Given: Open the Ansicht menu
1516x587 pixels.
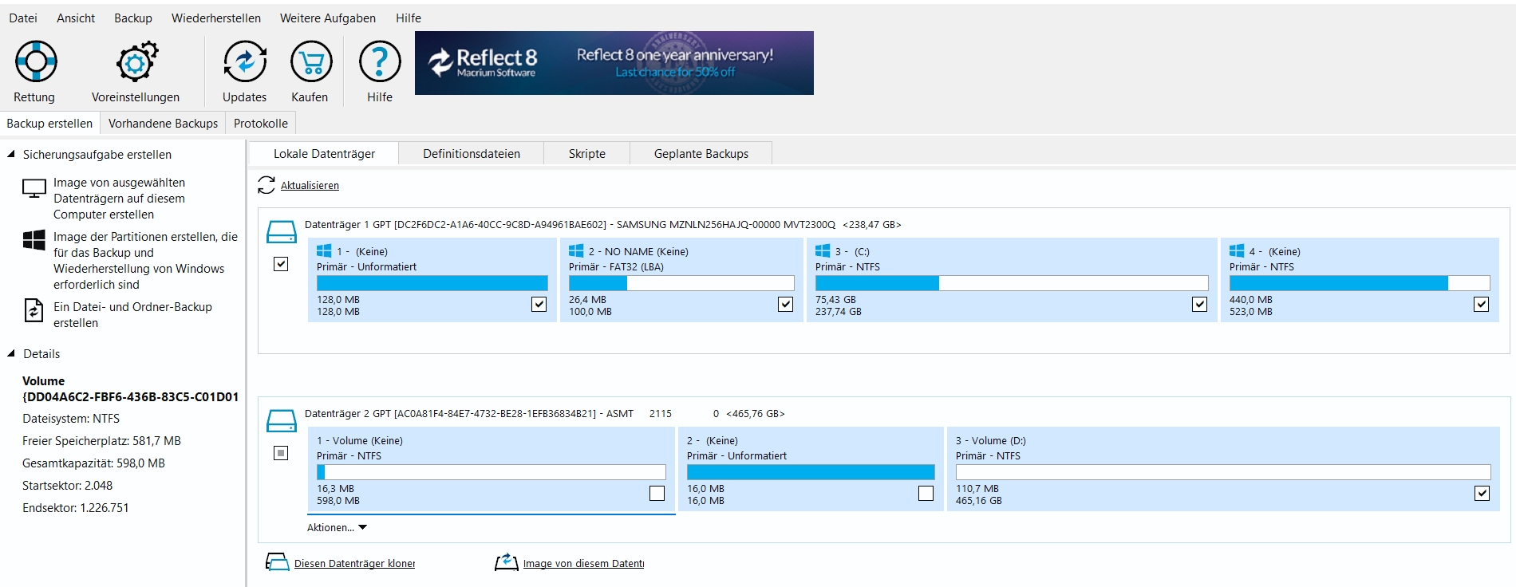Looking at the screenshot, I should (x=76, y=18).
